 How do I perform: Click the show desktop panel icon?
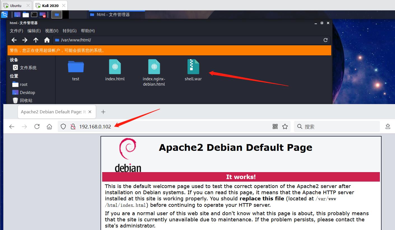click(17, 15)
